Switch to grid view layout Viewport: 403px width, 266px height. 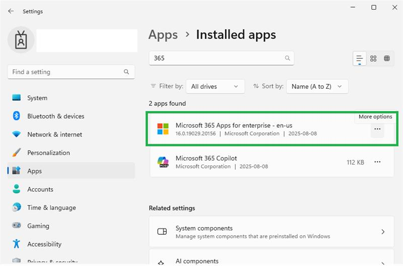373,59
